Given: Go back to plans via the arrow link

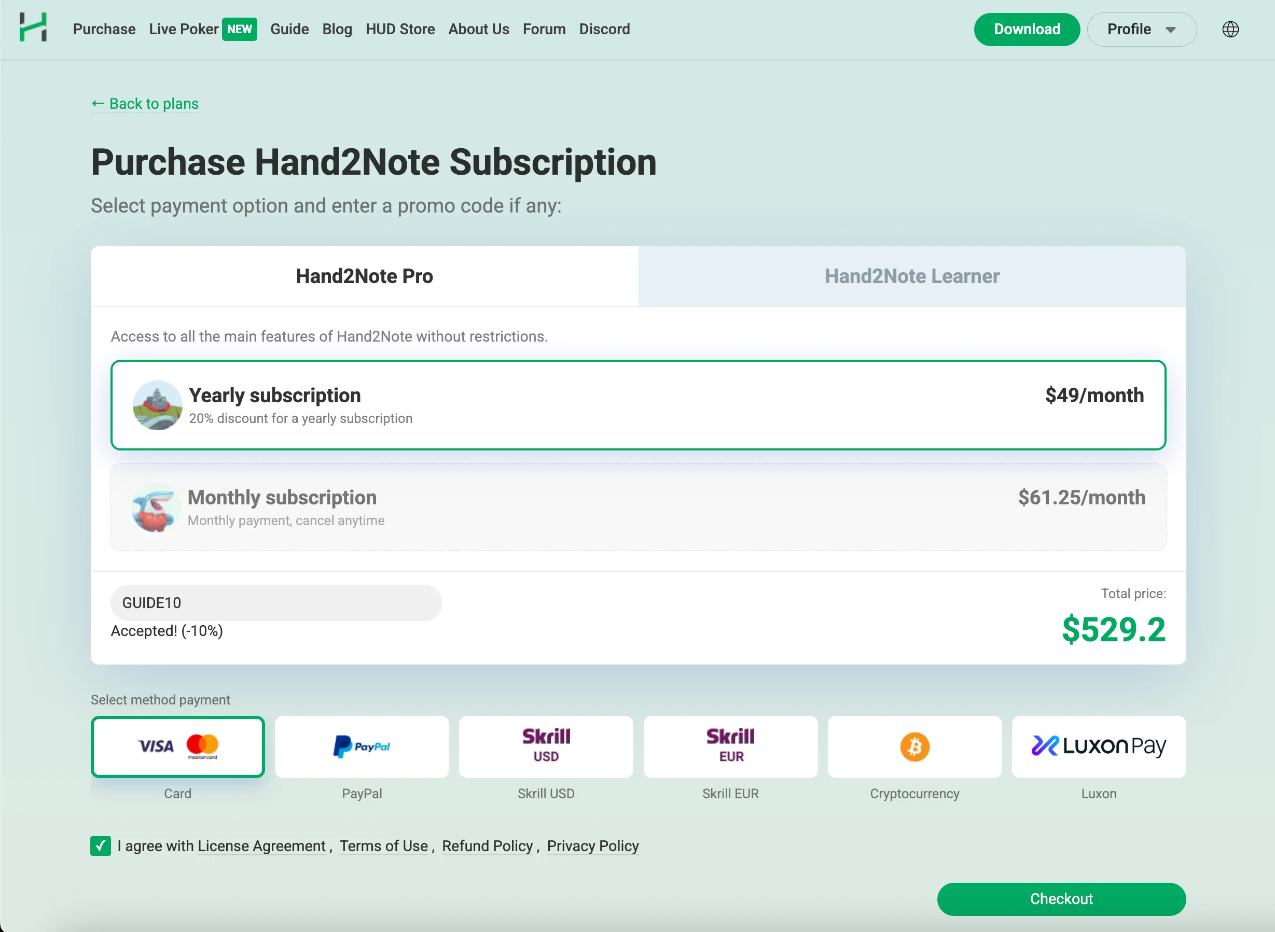Looking at the screenshot, I should [x=145, y=104].
